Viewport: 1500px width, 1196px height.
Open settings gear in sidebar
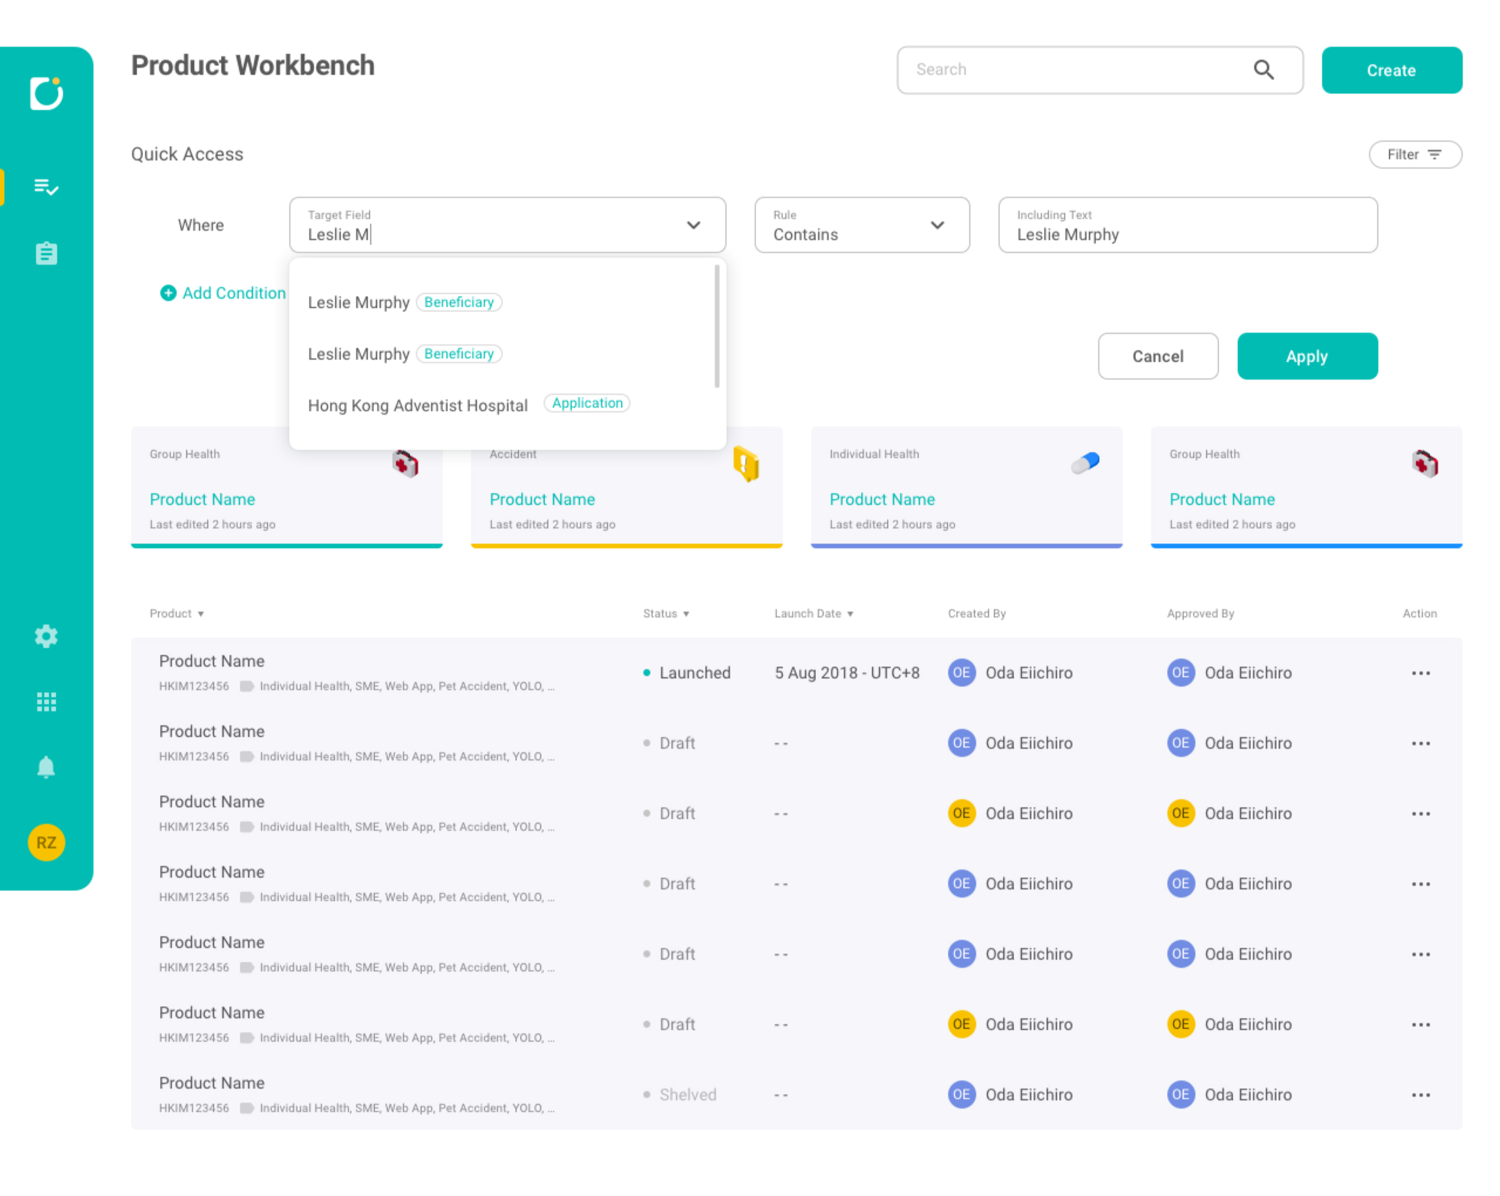(x=46, y=636)
